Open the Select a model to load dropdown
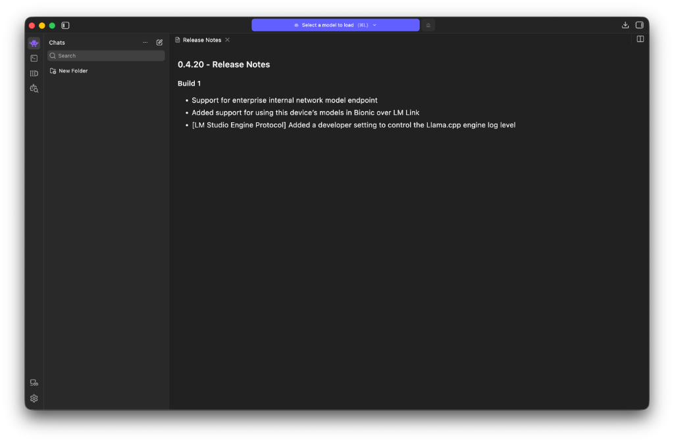 (335, 25)
